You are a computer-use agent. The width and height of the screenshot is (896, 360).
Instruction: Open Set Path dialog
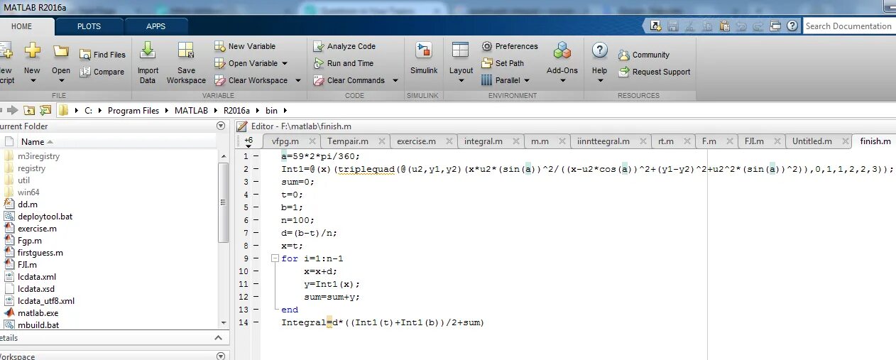click(x=503, y=63)
